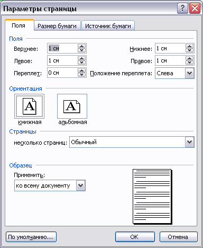Click the page preview thumbnail in Образец

pos(152,197)
